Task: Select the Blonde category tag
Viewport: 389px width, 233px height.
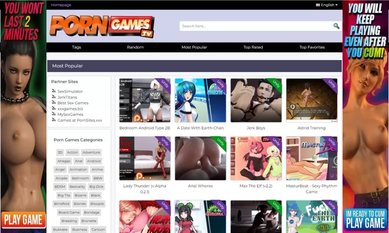Action: (80, 204)
